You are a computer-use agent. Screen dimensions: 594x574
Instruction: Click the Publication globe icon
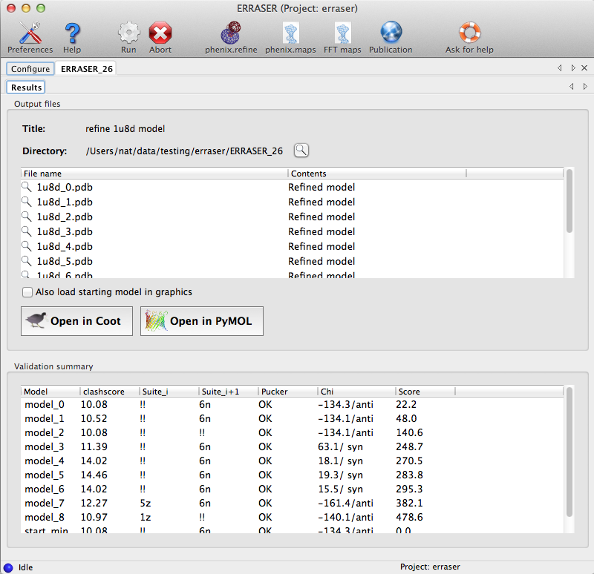click(391, 34)
